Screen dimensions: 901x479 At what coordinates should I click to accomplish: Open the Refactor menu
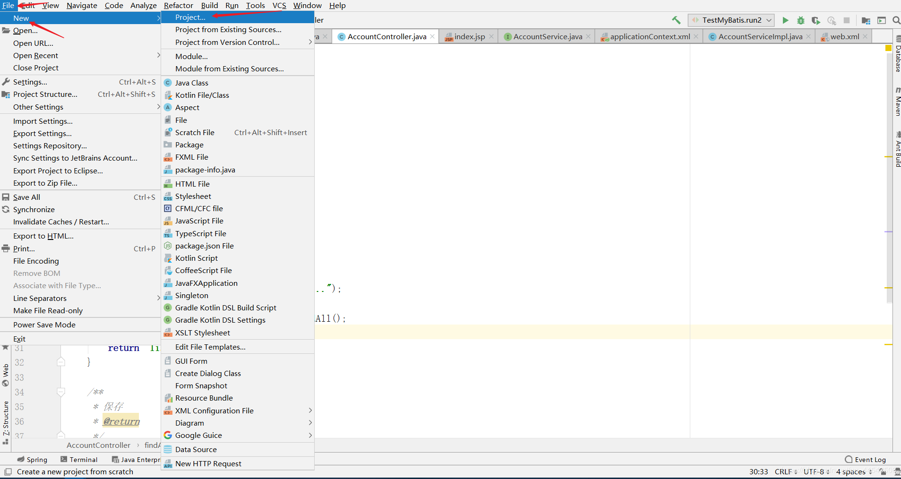pos(178,5)
